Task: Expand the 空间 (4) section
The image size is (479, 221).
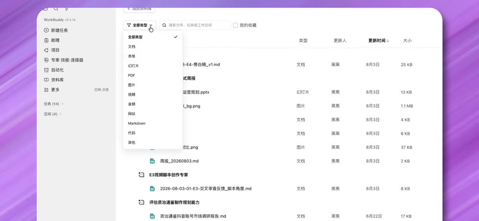Action: (53, 114)
